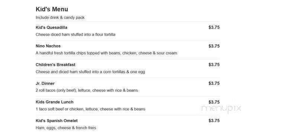Select the Jr. Dinner item name
Viewport: 288px width, 139px height.
[45, 83]
